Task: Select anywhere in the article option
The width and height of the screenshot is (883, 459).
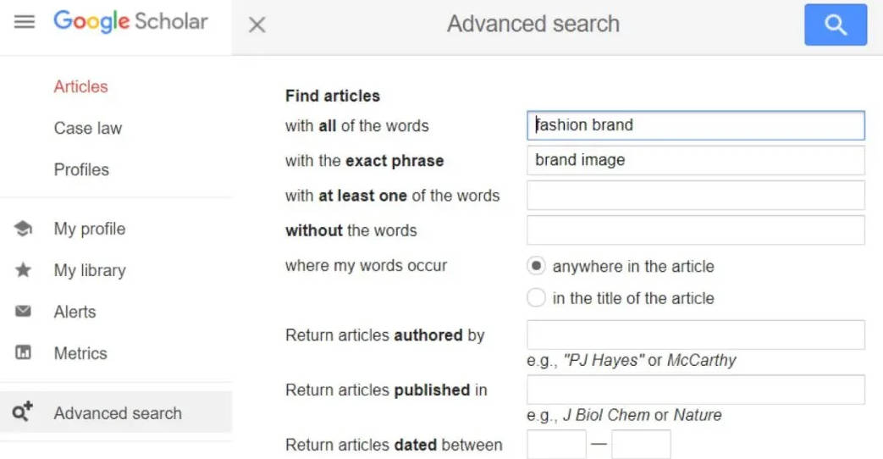Action: pyautogui.click(x=536, y=266)
